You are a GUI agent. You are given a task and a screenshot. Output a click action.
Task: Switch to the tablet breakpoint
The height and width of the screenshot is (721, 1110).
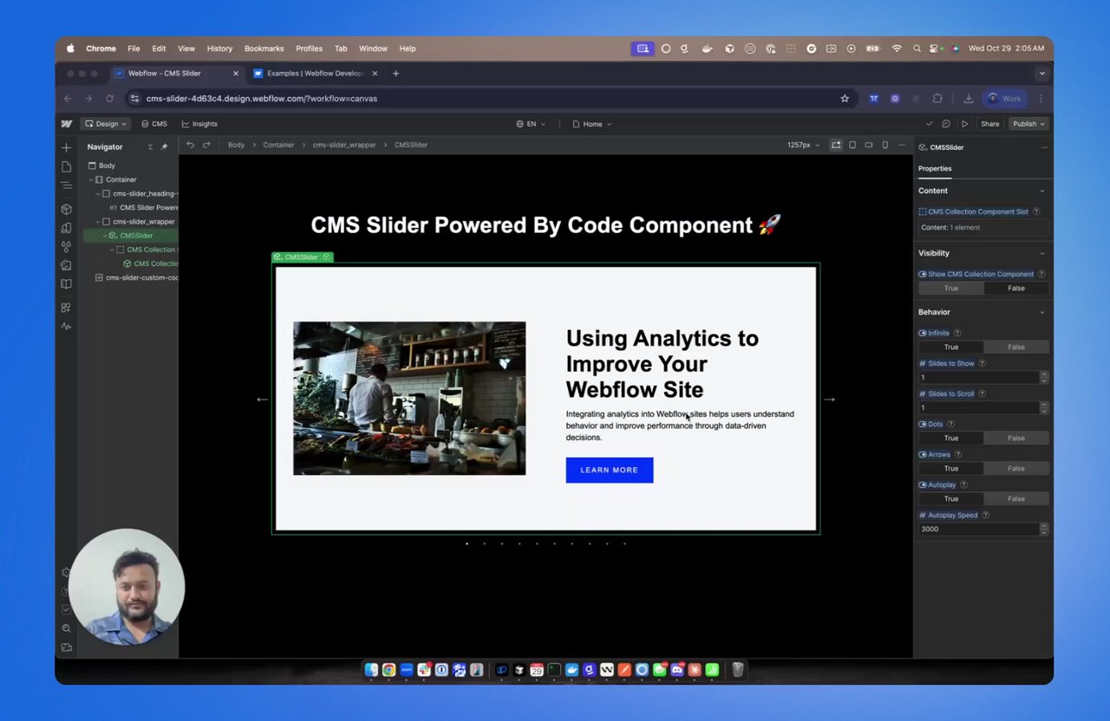852,145
